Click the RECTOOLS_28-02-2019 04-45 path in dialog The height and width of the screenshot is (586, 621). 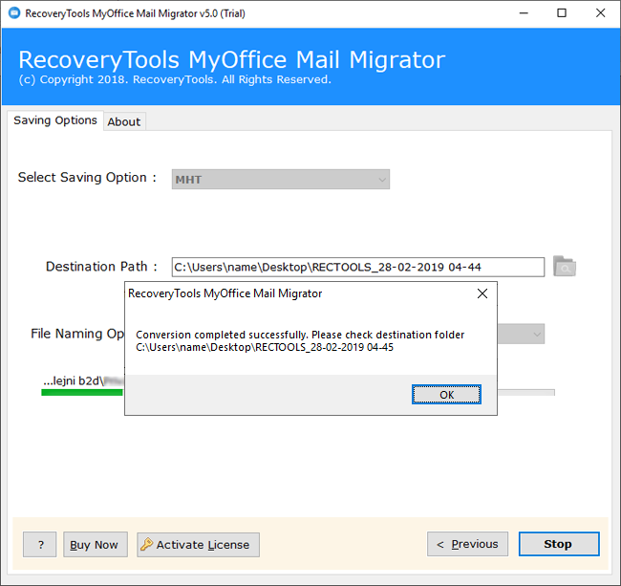[265, 347]
